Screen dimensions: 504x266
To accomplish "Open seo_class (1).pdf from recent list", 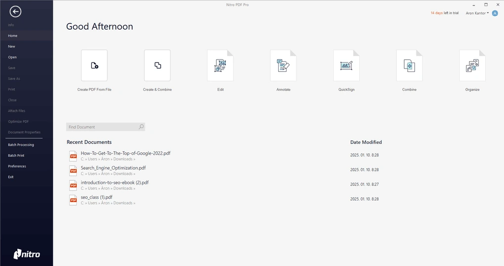I will pyautogui.click(x=96, y=198).
